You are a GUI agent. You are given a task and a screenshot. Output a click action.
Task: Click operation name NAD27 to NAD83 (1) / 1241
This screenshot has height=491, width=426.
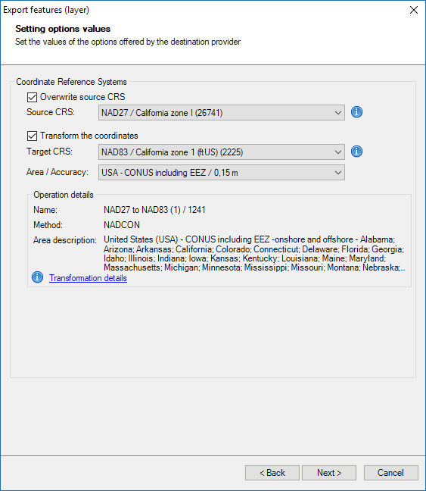154,210
